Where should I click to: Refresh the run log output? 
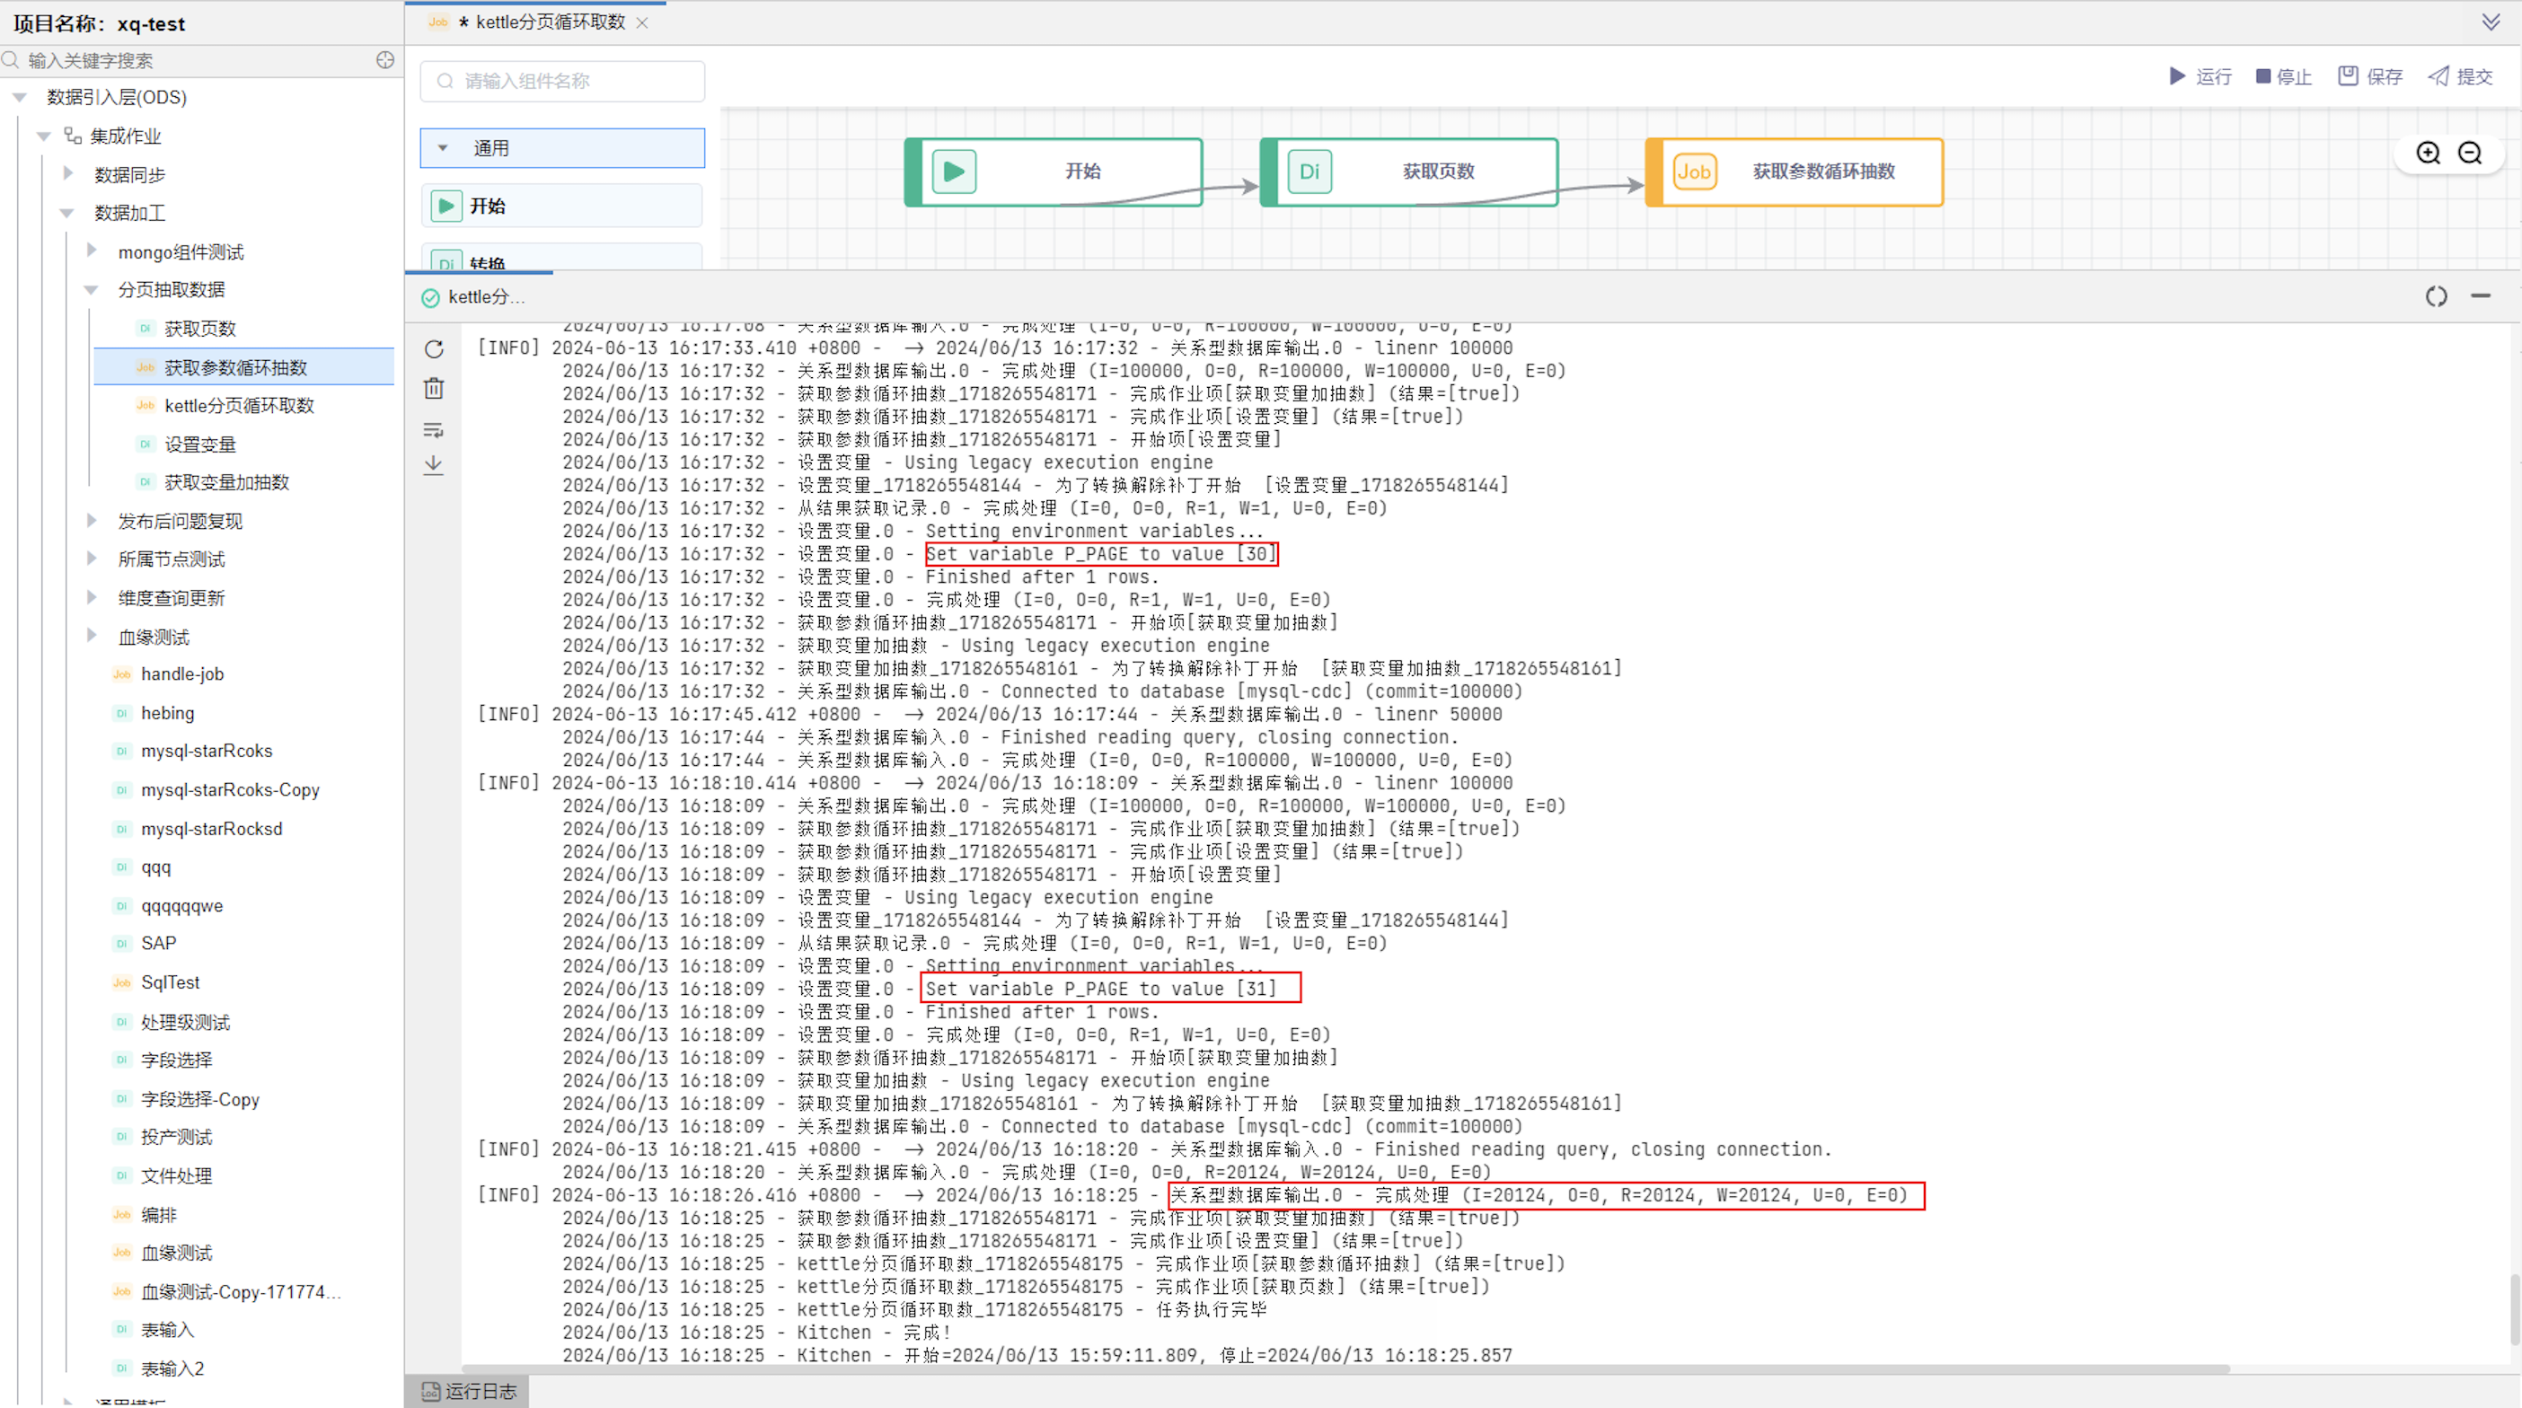pyautogui.click(x=434, y=349)
